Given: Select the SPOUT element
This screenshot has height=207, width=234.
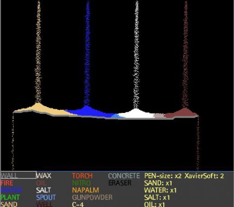Looking at the screenshot, I should pyautogui.click(x=46, y=198).
